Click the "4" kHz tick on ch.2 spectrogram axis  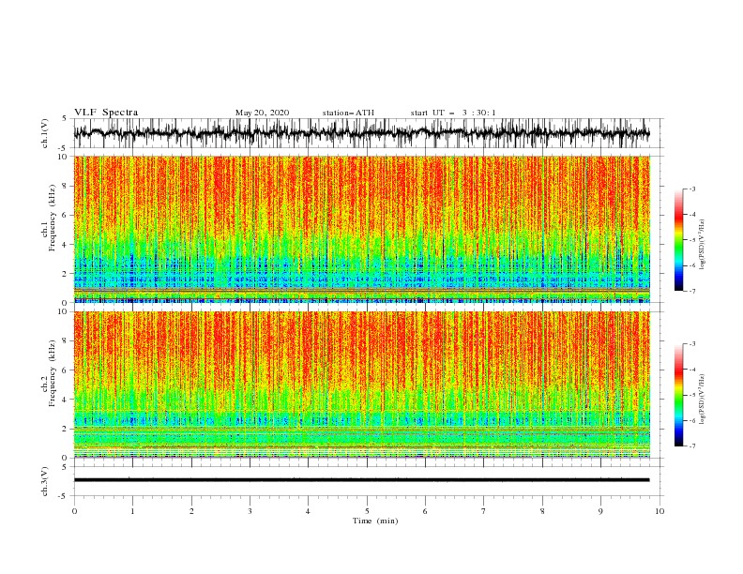pos(66,400)
